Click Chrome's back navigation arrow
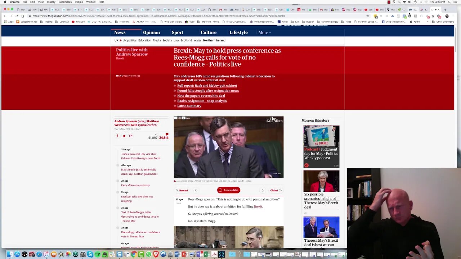The height and width of the screenshot is (259, 461). [x=5, y=16]
